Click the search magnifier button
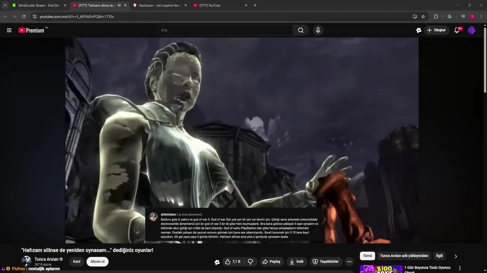487x273 pixels. [301, 30]
